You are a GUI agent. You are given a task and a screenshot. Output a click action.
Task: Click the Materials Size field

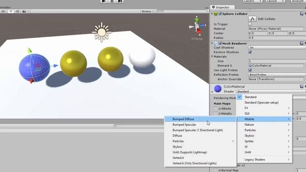pos(277,61)
